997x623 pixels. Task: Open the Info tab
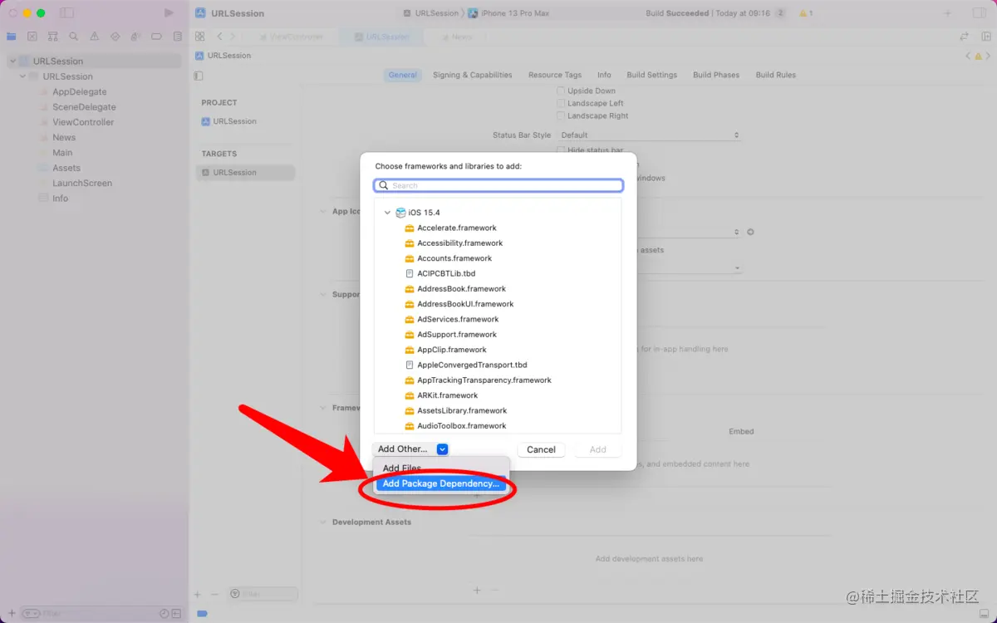pos(604,75)
